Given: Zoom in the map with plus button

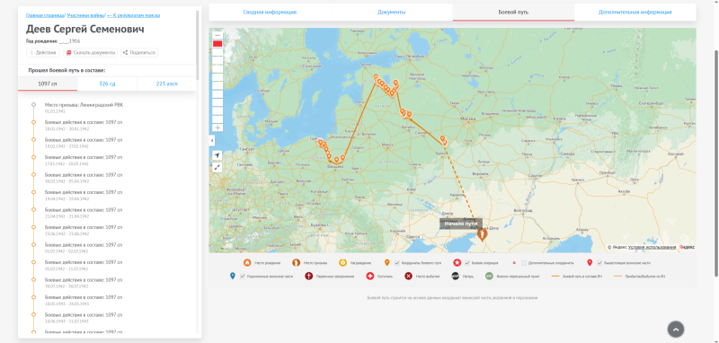Looking at the screenshot, I should coord(217,128).
